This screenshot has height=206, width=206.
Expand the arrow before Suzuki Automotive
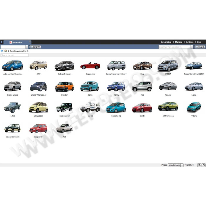pos(9,51)
